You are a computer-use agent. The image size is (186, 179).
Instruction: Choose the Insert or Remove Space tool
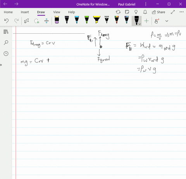46,21
